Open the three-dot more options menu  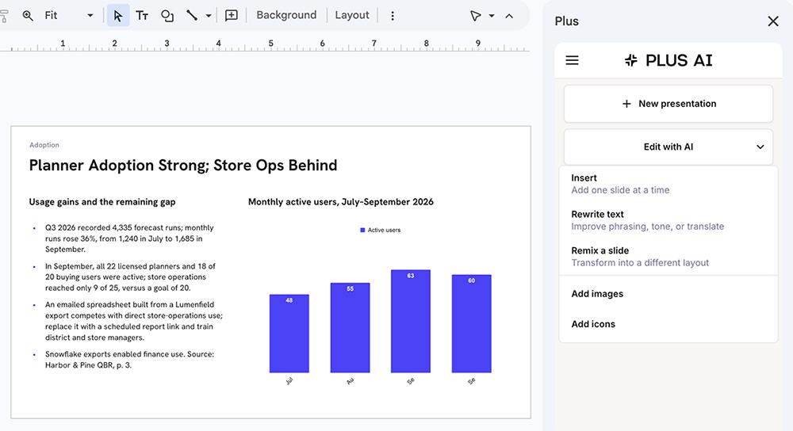coord(393,16)
